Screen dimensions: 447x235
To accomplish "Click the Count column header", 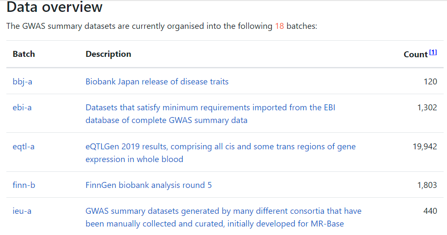I will click(x=415, y=55).
